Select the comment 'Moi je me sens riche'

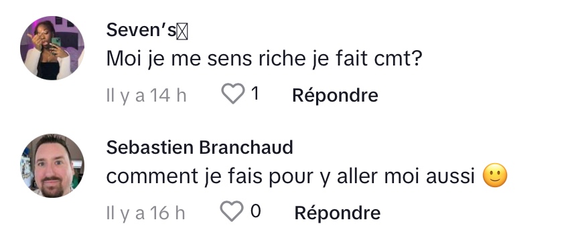[264, 59]
